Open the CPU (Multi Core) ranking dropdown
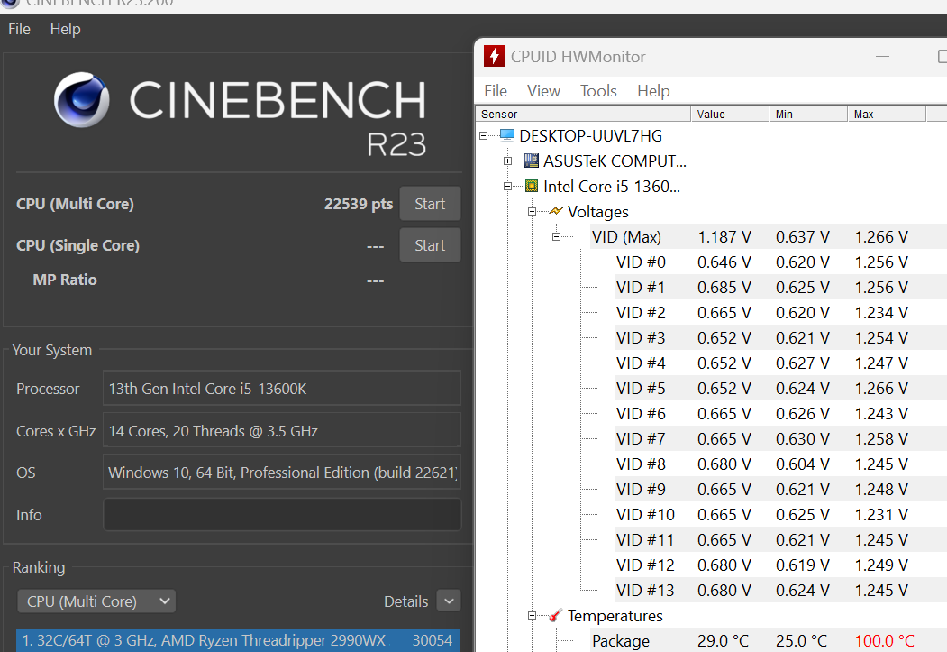The width and height of the screenshot is (947, 652). click(96, 601)
